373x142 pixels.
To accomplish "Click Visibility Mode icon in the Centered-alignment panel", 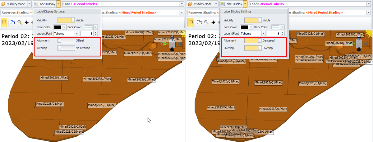I will pyautogui.click(x=191, y=4).
